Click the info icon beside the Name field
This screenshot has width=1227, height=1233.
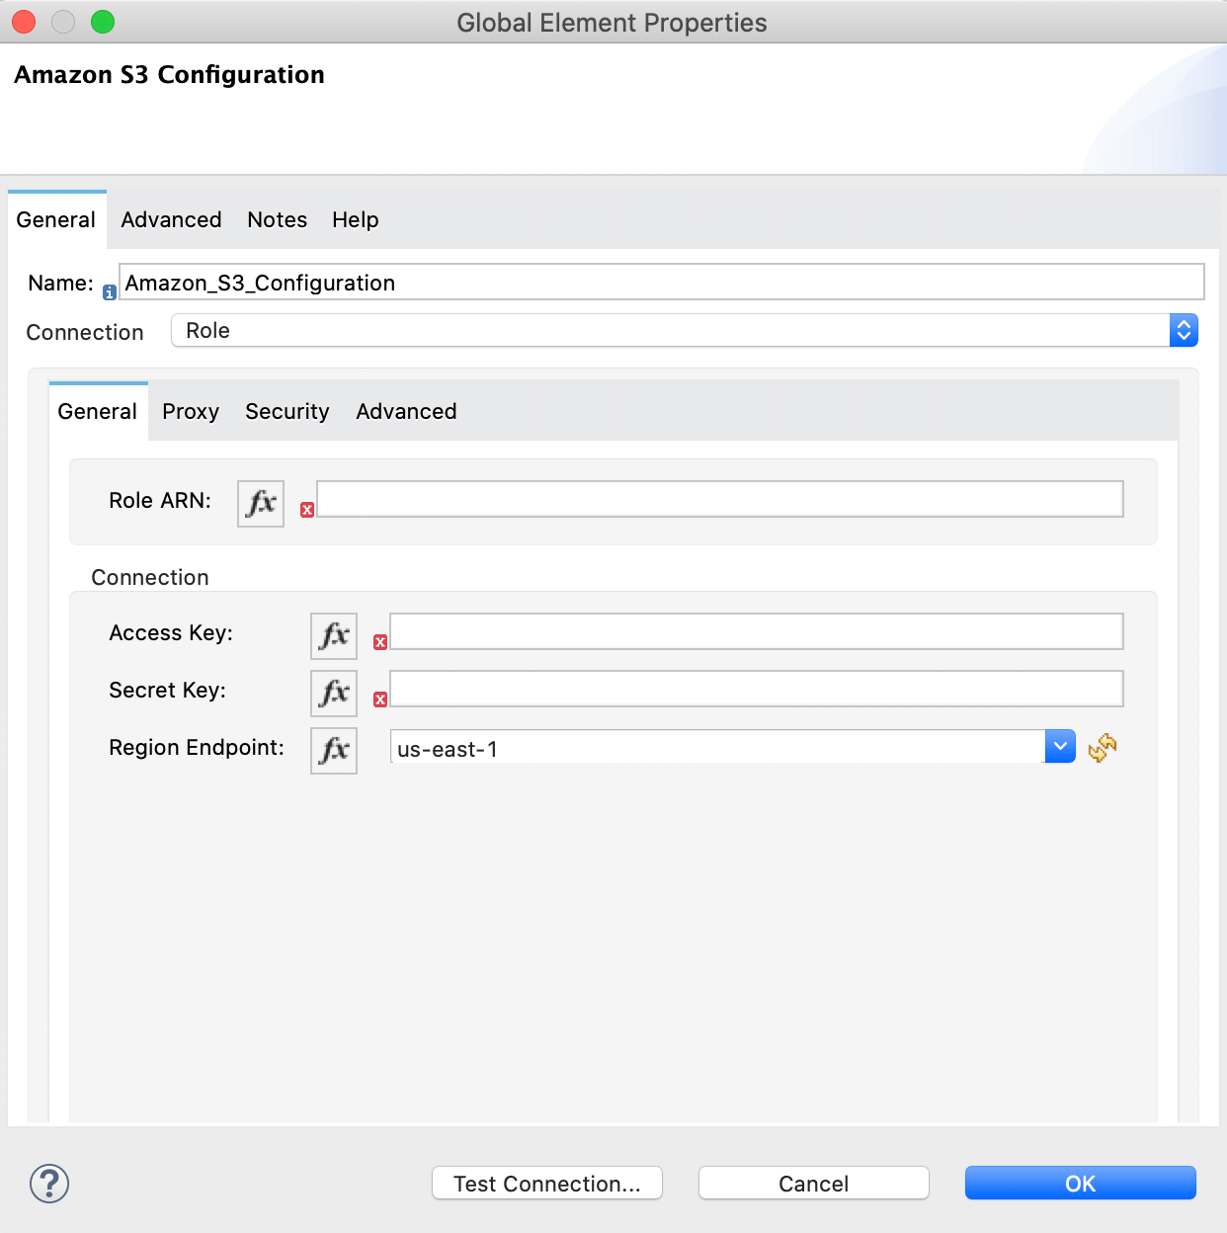(109, 290)
